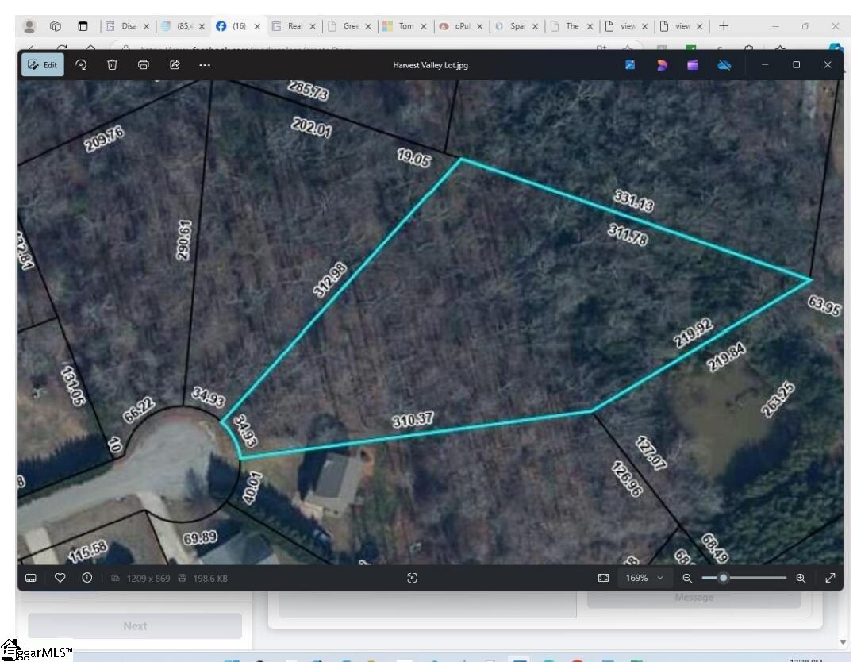The width and height of the screenshot is (857, 662).
Task: Zoom in with the plus magnifier
Action: point(801,578)
